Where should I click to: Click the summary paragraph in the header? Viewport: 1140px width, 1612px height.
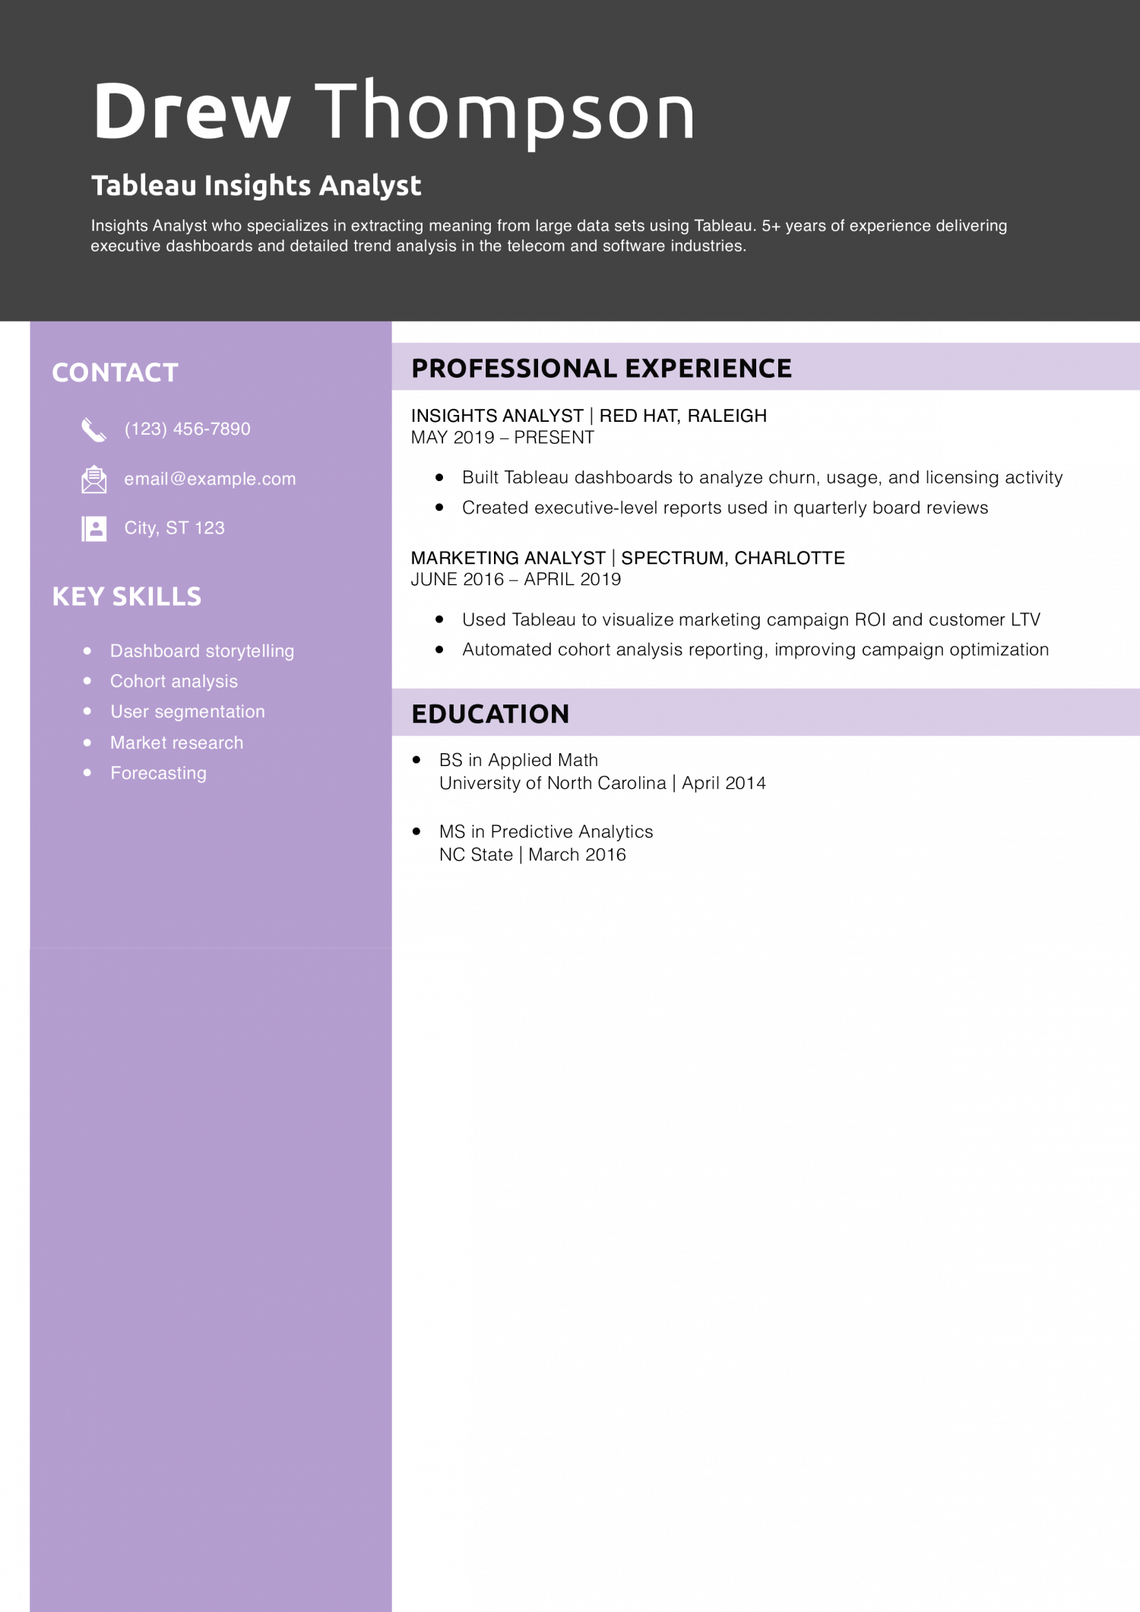click(547, 236)
